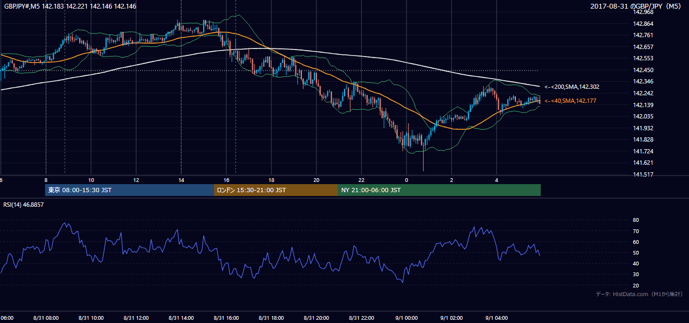The height and width of the screenshot is (323, 689).
Task: Click the 8/31 18:00 bottom time label
Action: point(271,318)
